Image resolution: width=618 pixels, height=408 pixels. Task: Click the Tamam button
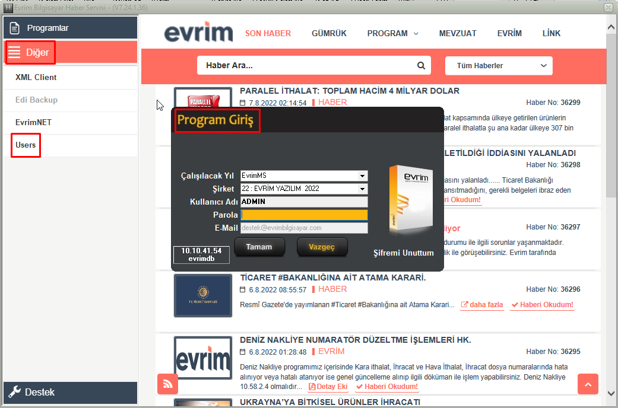tap(259, 247)
